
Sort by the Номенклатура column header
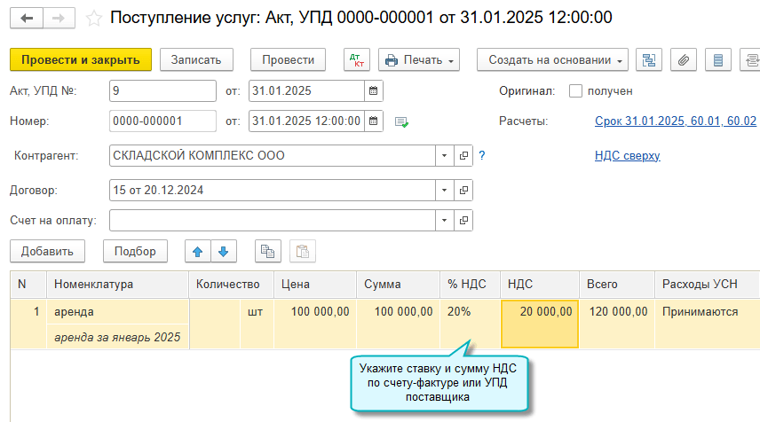coord(118,284)
